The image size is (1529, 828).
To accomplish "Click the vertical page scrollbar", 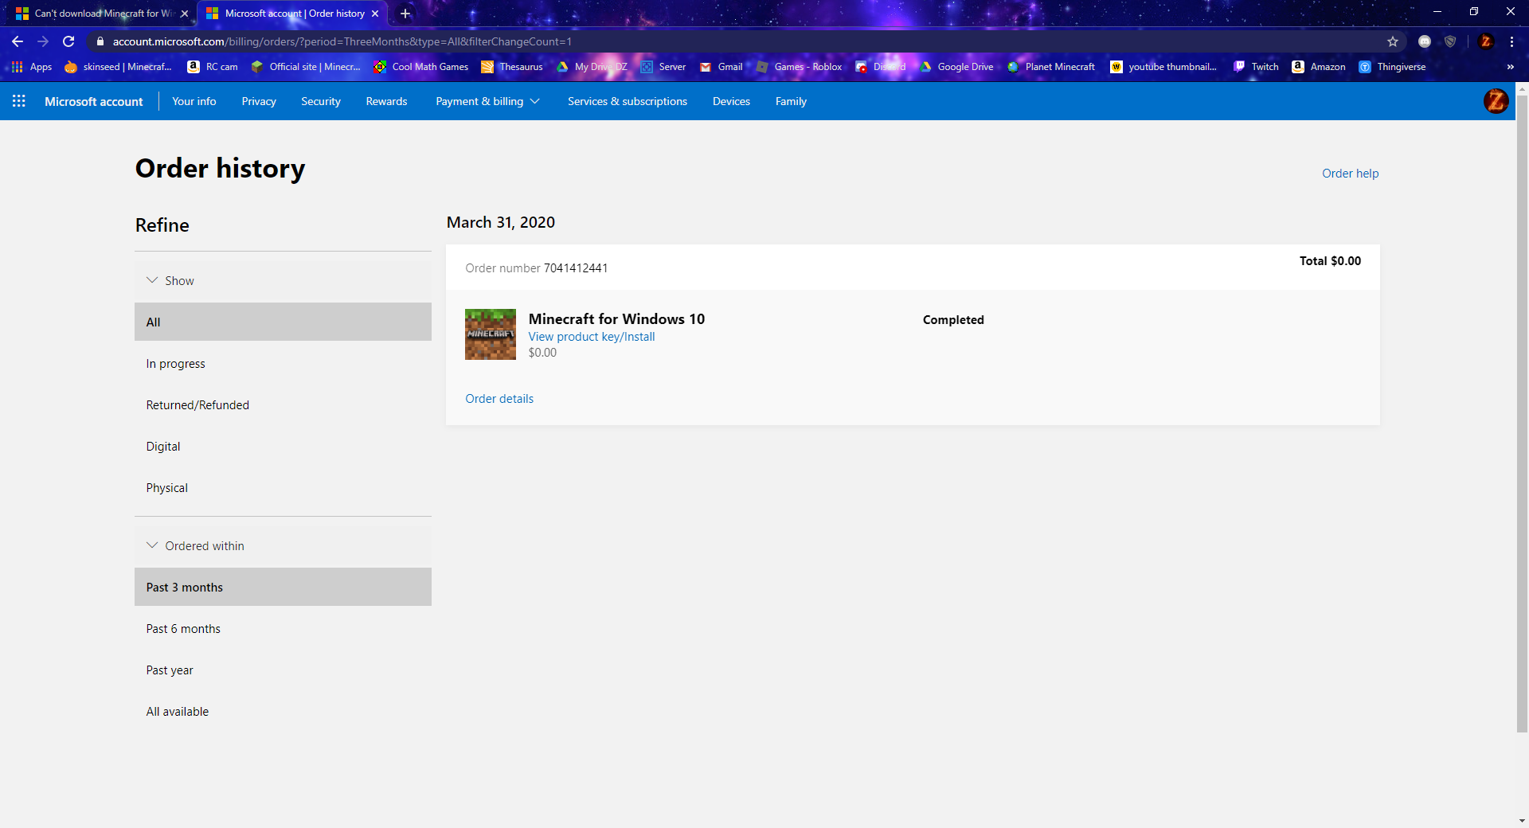I will click(1522, 414).
